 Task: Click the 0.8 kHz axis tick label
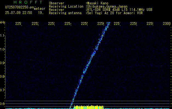(x=2, y=76)
